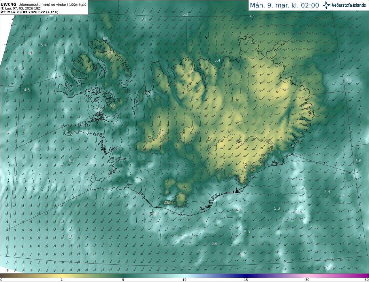
Task: Click the 15 tick label on the color scale
Action: [x=246, y=280]
